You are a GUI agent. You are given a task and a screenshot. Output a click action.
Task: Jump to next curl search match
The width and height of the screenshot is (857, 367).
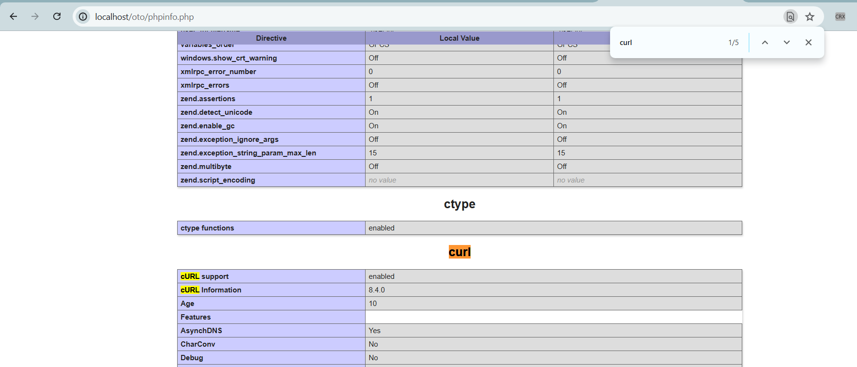click(x=787, y=43)
